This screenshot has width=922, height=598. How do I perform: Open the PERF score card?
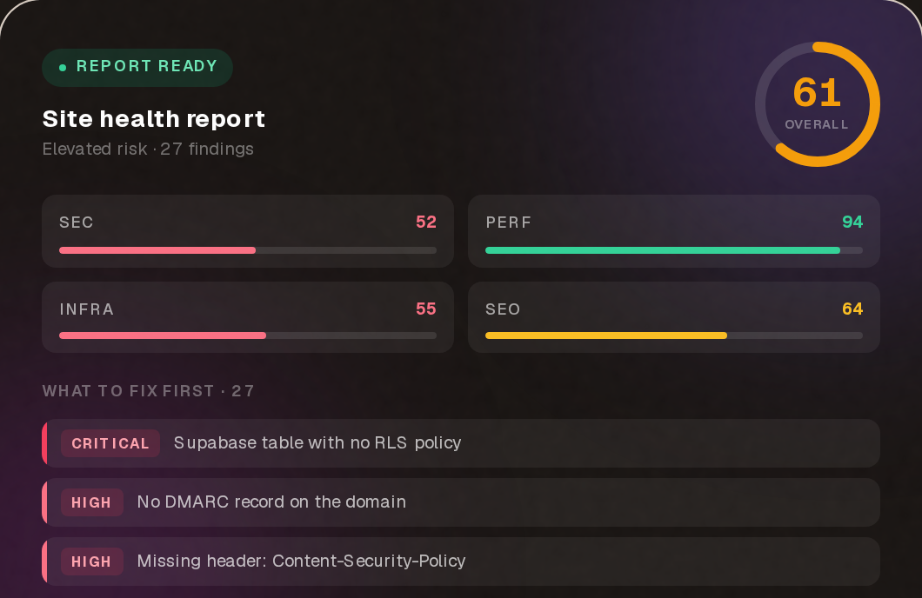tap(674, 231)
